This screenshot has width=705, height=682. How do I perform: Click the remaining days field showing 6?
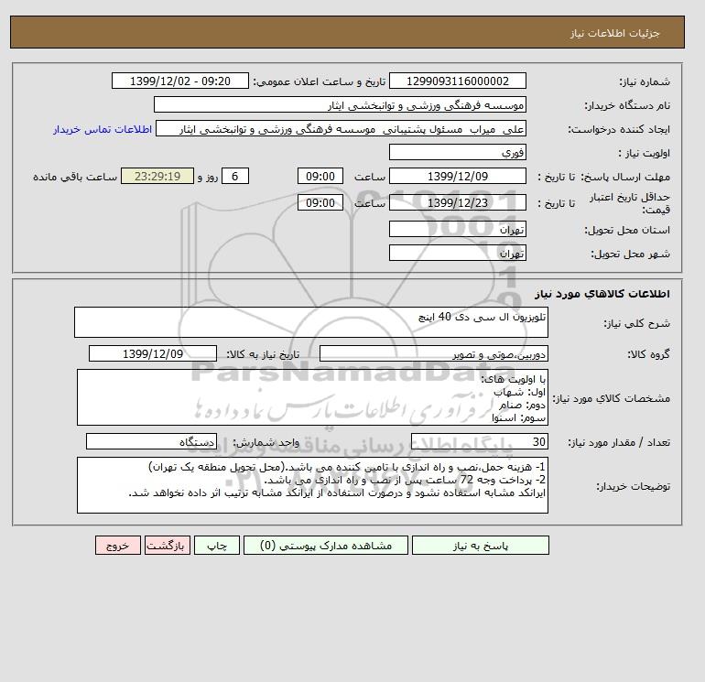234,177
